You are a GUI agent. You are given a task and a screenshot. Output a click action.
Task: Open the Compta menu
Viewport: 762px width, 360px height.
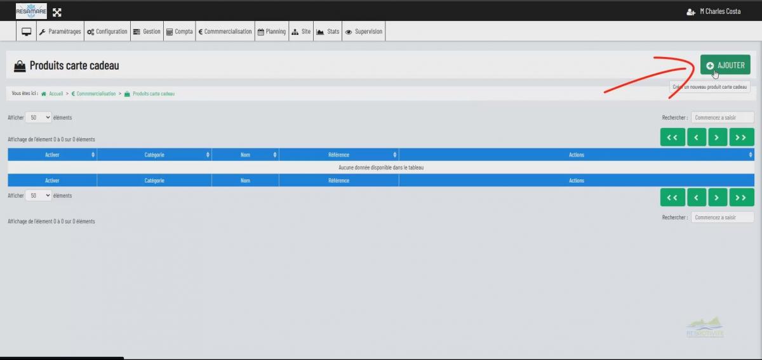pyautogui.click(x=179, y=32)
